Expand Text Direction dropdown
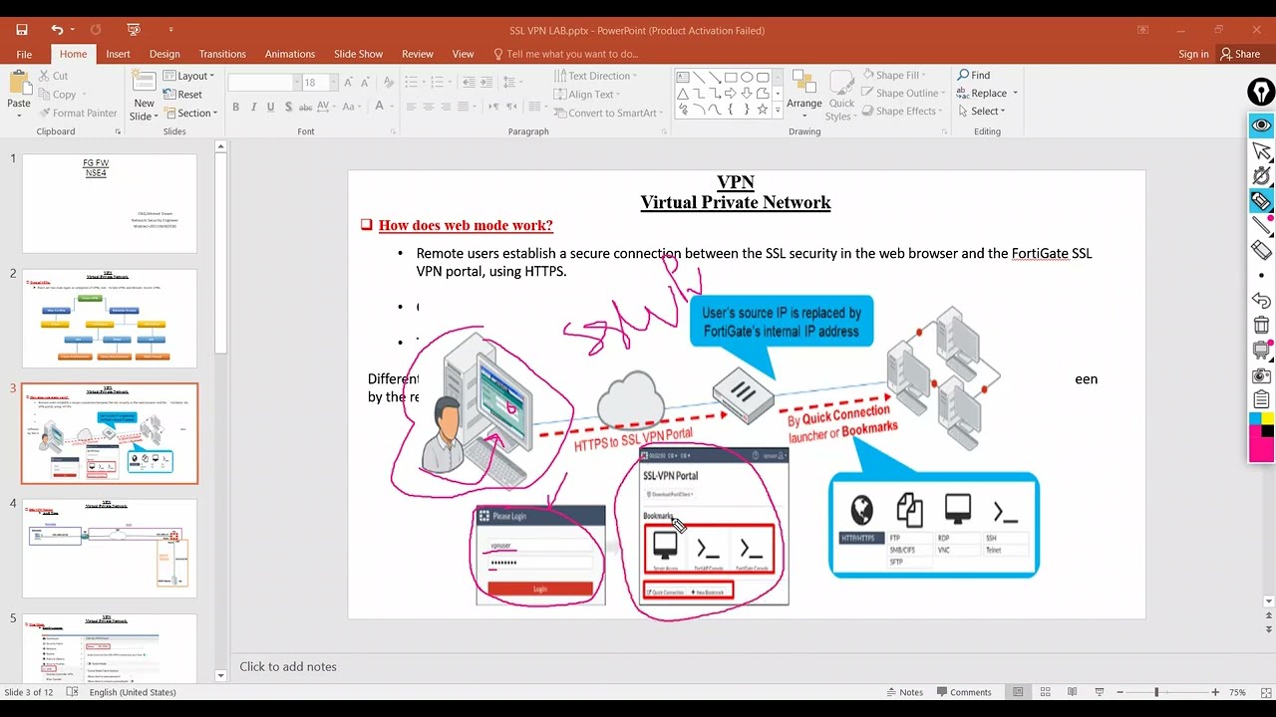This screenshot has width=1276, height=717. pyautogui.click(x=594, y=76)
